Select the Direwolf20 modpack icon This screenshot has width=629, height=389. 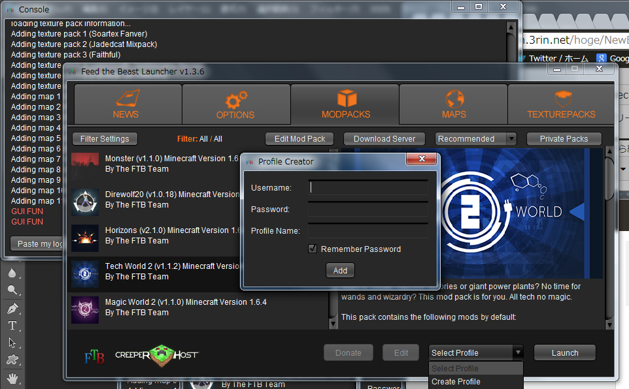(x=85, y=202)
